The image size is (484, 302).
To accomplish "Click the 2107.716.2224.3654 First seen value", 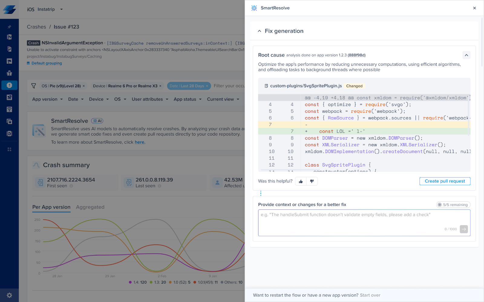I will pyautogui.click(x=71, y=180).
